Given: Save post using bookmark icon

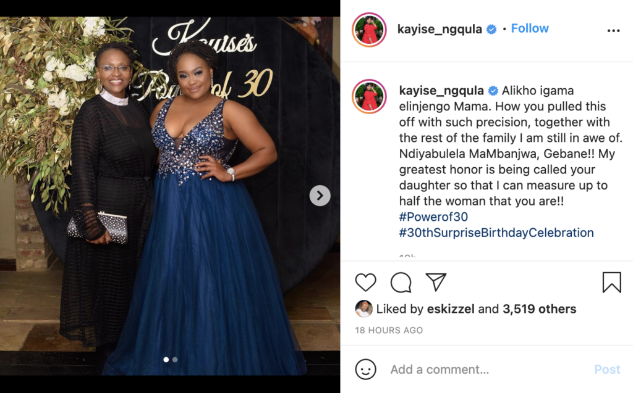Looking at the screenshot, I should 611,282.
